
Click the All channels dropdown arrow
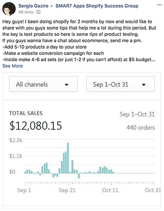[x=66, y=85]
